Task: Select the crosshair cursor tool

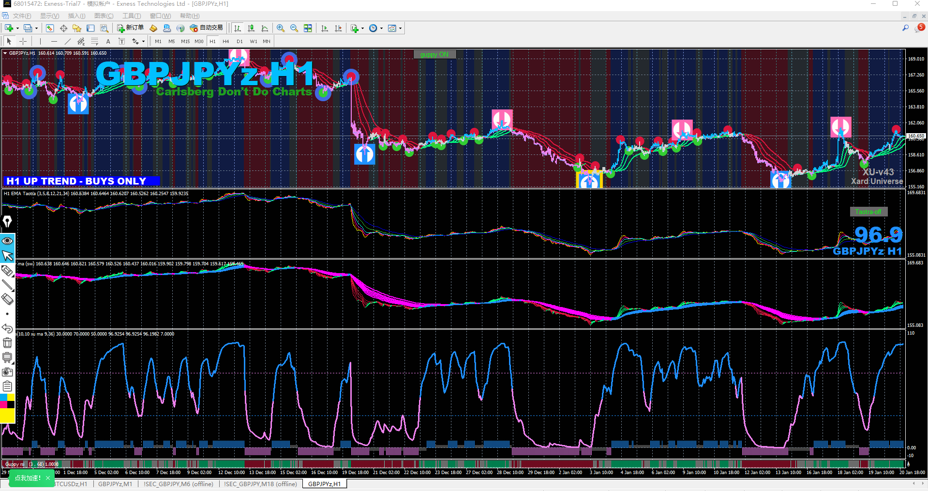Action: [x=23, y=41]
